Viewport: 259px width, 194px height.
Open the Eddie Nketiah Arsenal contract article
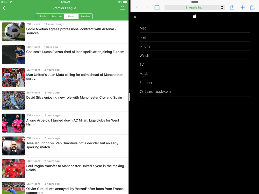[64, 32]
